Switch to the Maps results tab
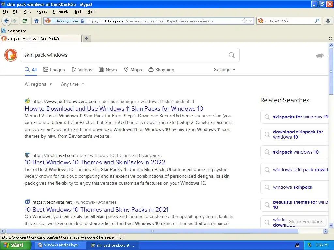This screenshot has width=334, height=250. point(133,70)
